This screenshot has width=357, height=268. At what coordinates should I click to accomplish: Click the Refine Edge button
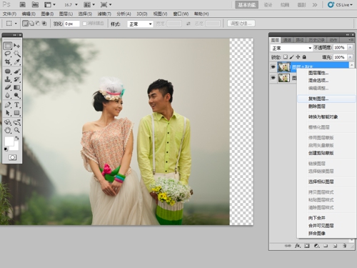point(241,24)
